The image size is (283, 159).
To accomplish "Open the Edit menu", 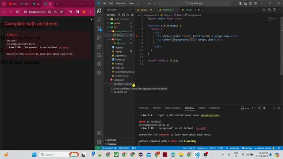I will click(111, 3).
